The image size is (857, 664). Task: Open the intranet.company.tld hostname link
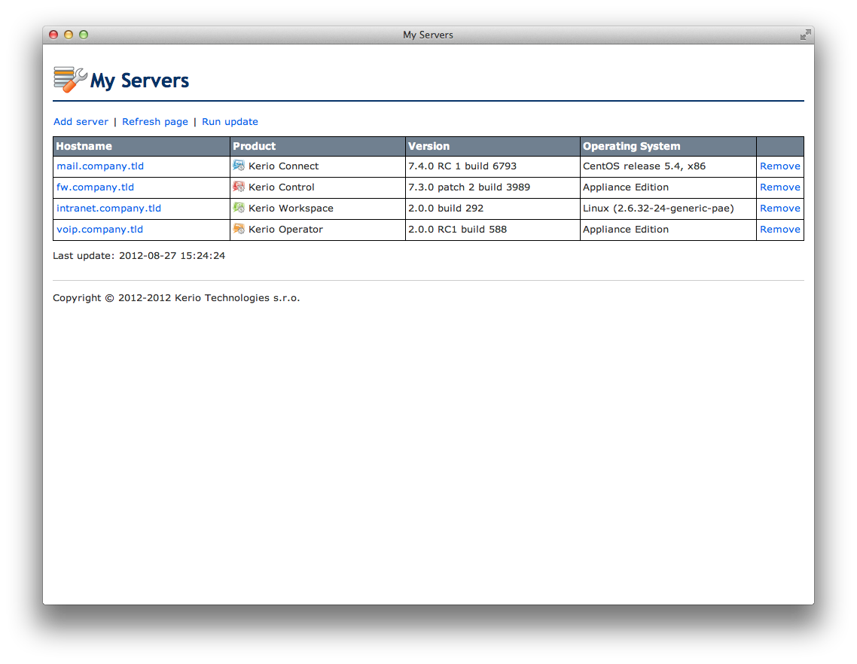click(108, 209)
